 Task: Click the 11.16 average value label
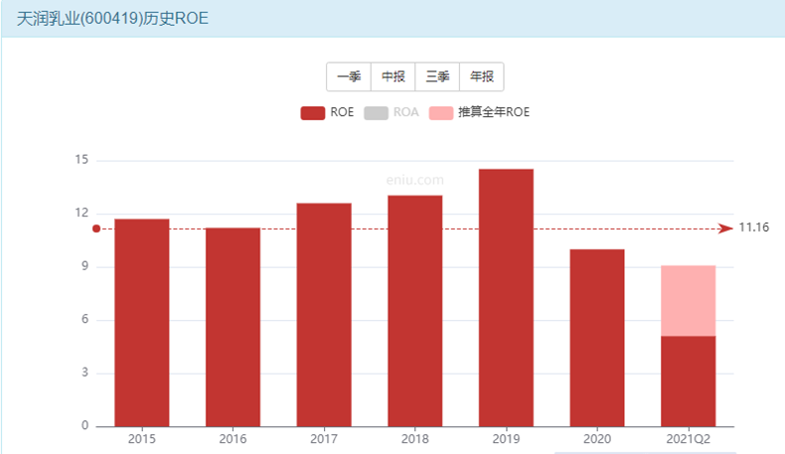(754, 228)
